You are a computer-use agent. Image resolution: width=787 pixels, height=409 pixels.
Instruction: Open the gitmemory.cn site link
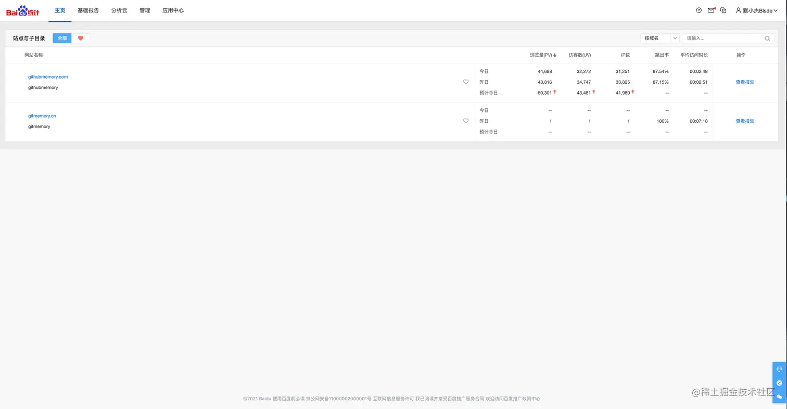(x=42, y=116)
